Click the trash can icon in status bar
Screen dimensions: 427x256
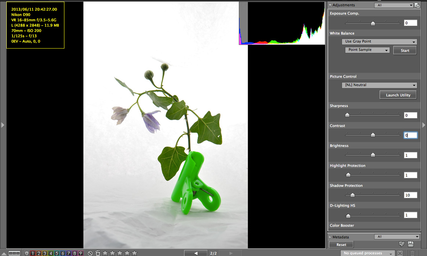(413, 253)
